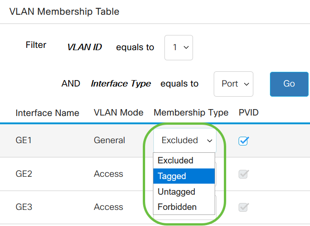Click the disabled PVID checkbox for GE3
Image resolution: width=310 pixels, height=226 pixels.
pos(244,207)
